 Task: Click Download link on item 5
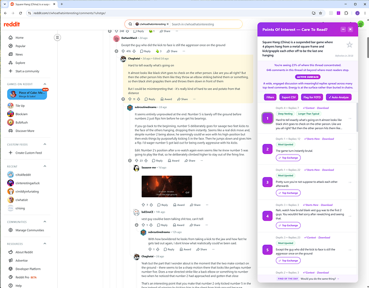click(x=324, y=238)
